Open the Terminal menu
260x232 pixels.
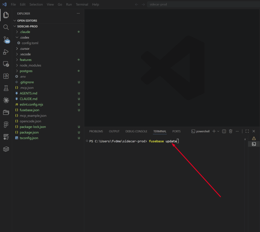click(82, 4)
